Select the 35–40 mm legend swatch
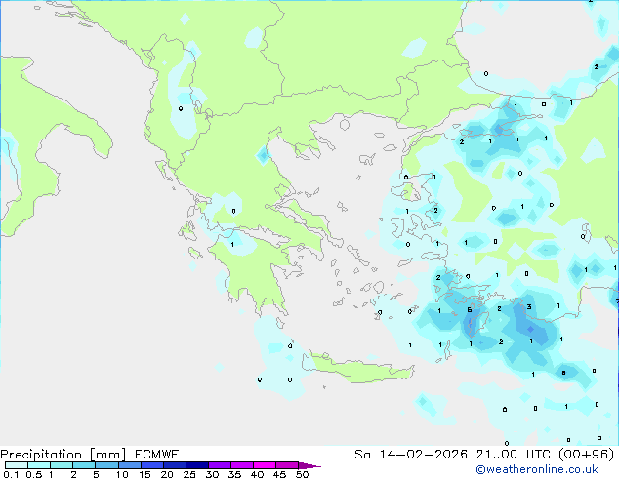Image resolution: width=619 pixels, height=478 pixels. [241, 465]
